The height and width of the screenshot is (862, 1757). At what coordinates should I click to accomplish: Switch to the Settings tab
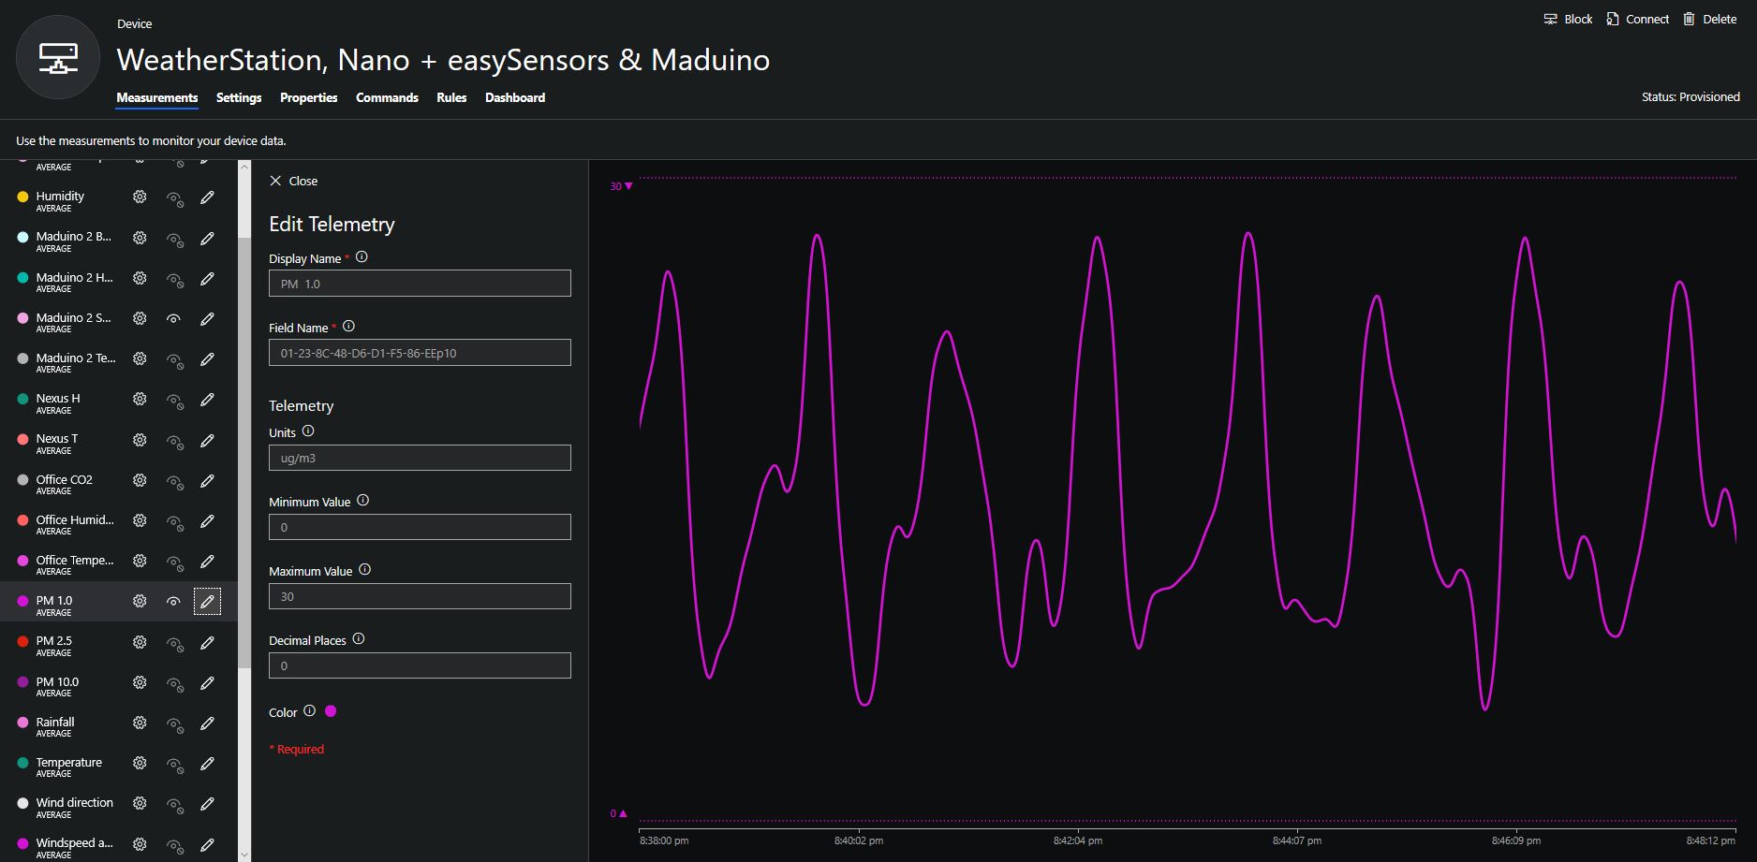pos(239,97)
